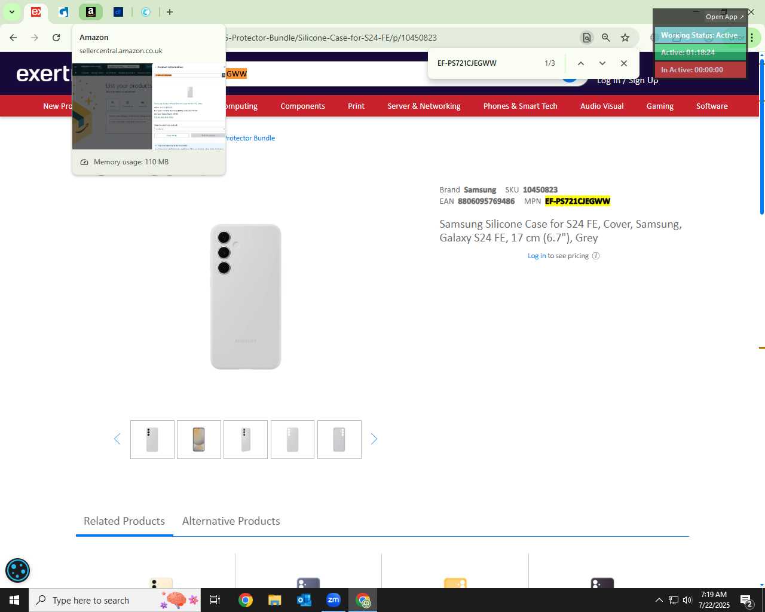
Task: Open Task View on the taskbar
Action: point(215,600)
